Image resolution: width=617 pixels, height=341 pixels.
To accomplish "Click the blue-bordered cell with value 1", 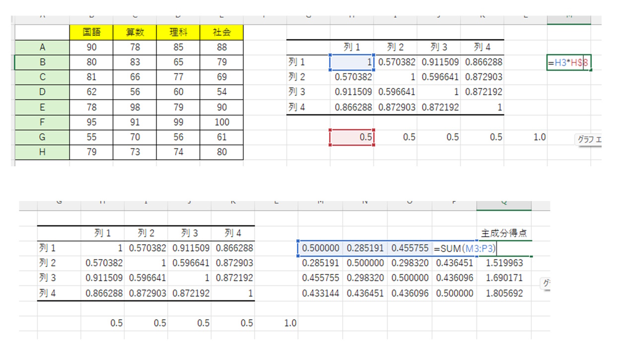I will click(351, 63).
